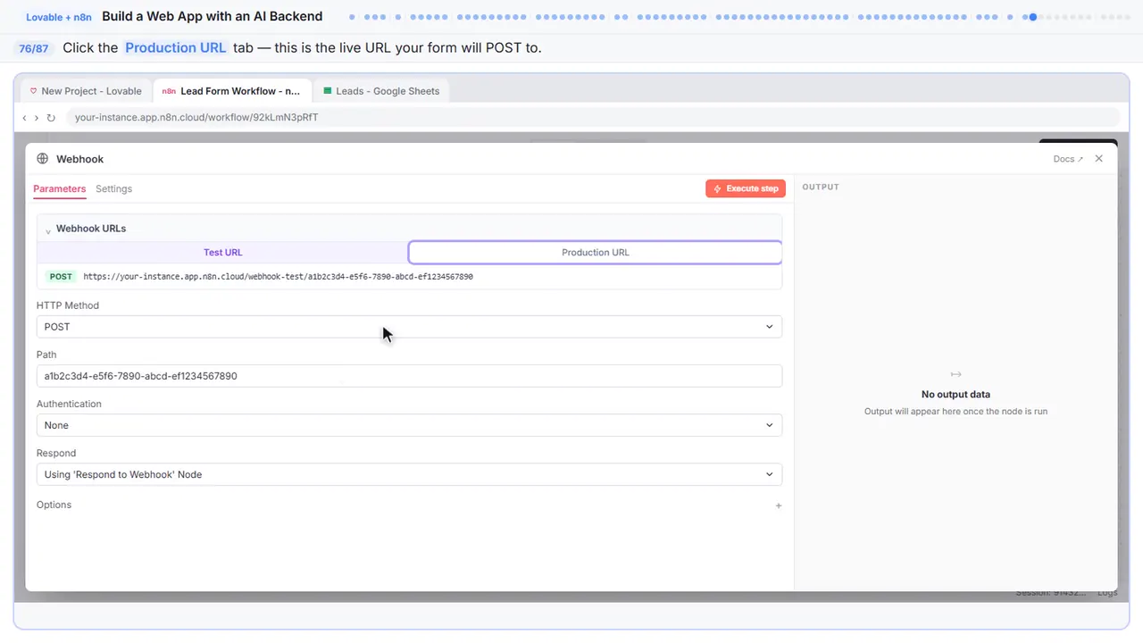Open the HTTP Method dropdown

[409, 327]
